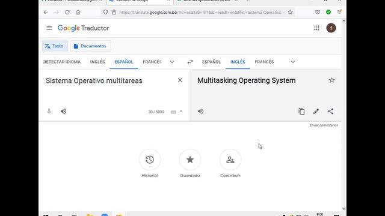This screenshot has width=385, height=216.
Task: Open the Google account avatar
Action: 331,28
